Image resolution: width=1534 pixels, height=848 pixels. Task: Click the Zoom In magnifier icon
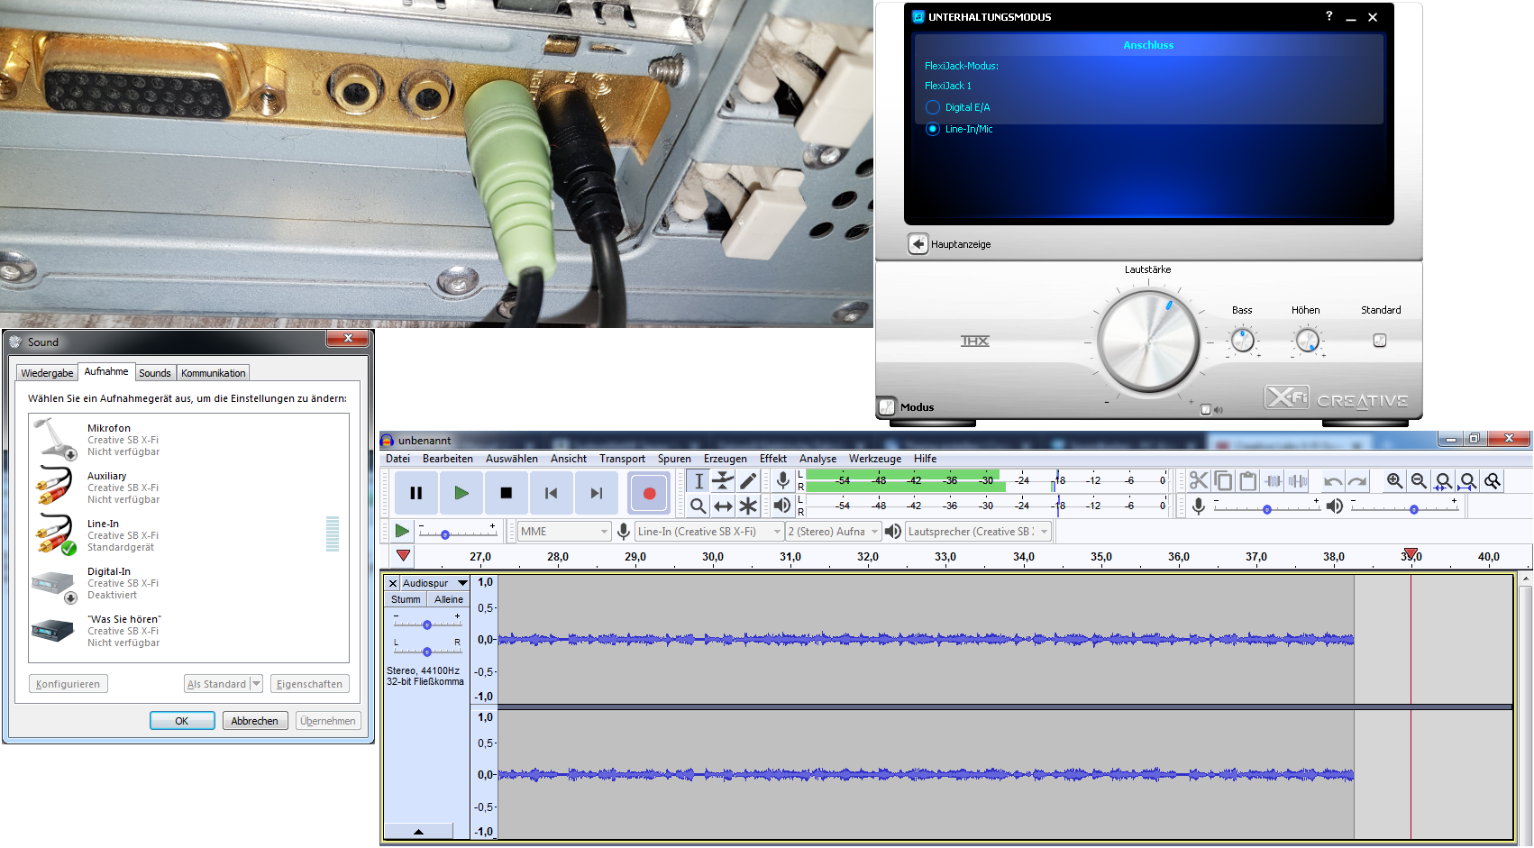tap(1394, 481)
